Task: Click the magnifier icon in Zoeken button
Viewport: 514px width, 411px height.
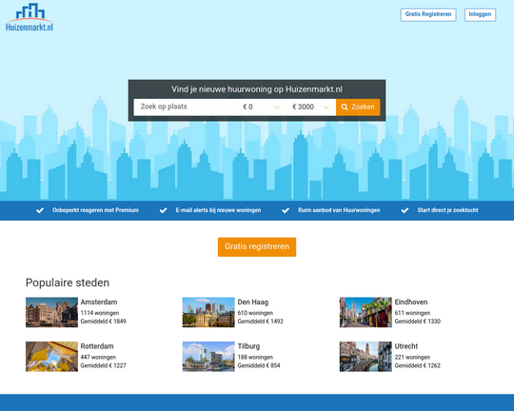Action: coord(345,108)
